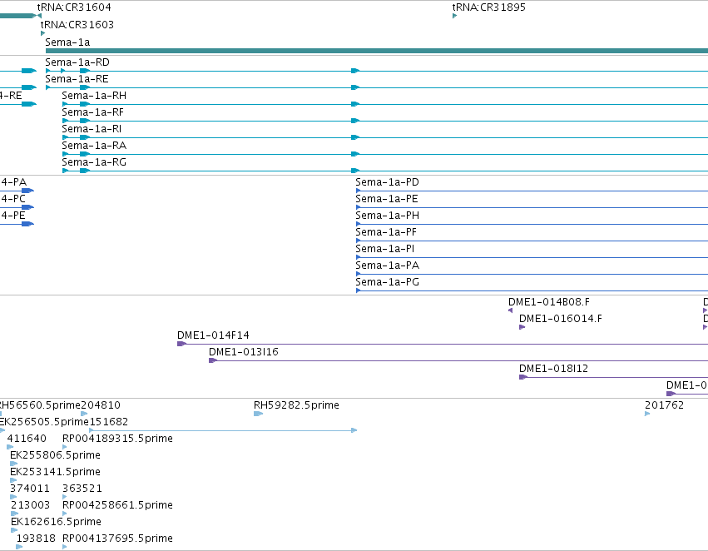Click the 201762 feature label

[664, 405]
